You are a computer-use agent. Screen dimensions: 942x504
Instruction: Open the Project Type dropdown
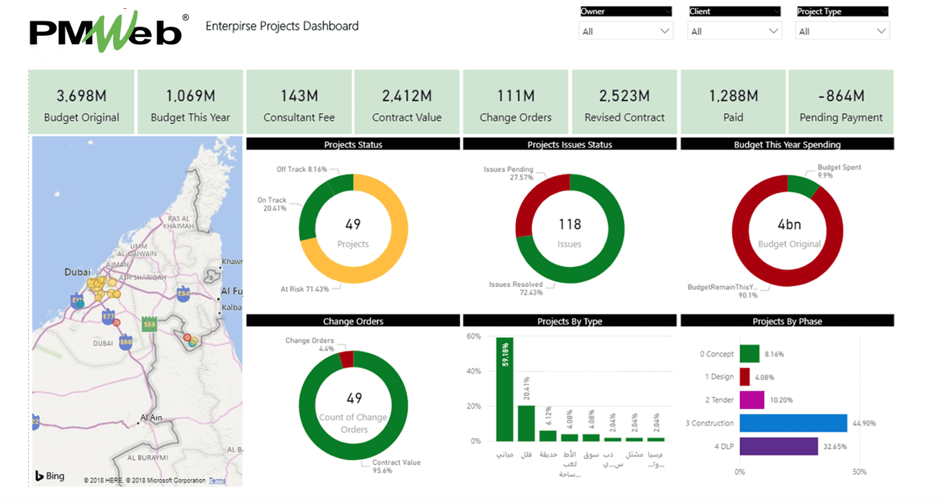click(843, 31)
